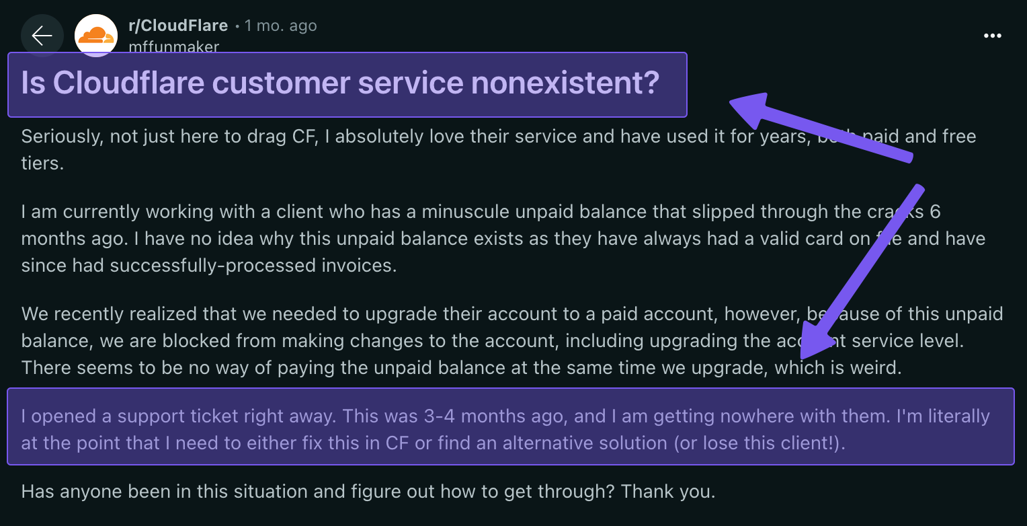Click the paragraph starting "I am currently working"
This screenshot has height=526, width=1027.
[x=470, y=239]
